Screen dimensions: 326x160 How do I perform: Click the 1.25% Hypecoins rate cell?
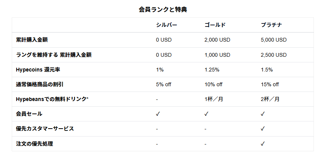click(x=212, y=70)
